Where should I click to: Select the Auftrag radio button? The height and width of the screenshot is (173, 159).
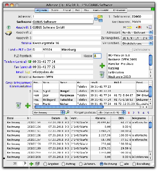pyautogui.click(x=63, y=164)
